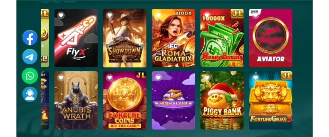
Task: Open the Roma Gladiatrix game tile
Action: 173,38
